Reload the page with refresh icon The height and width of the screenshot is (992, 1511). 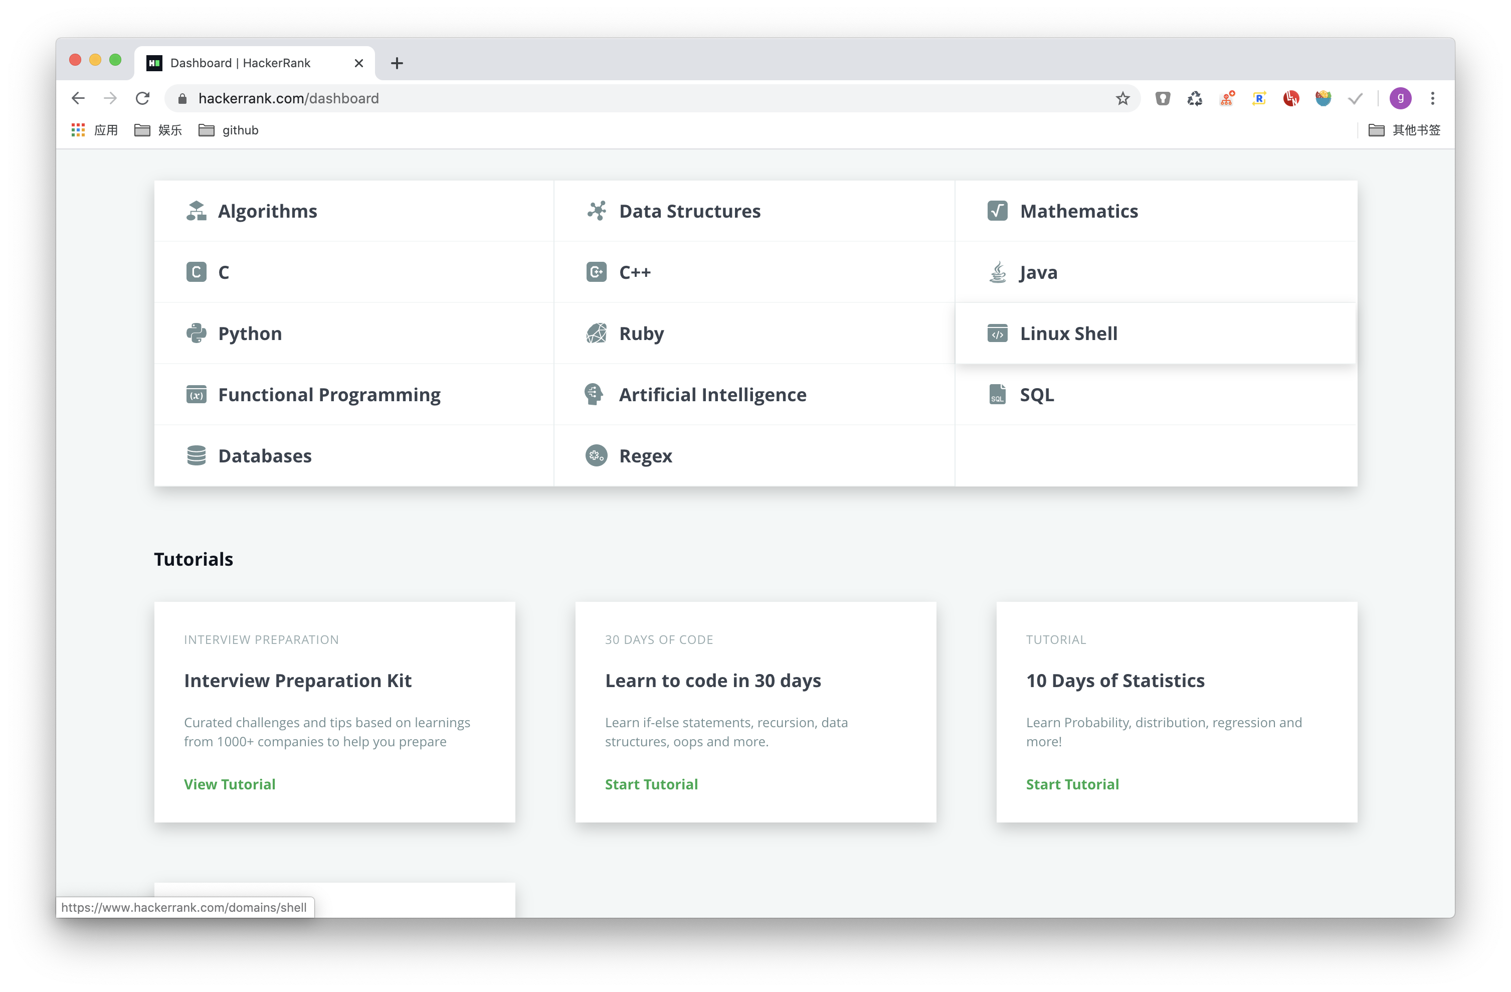pos(143,98)
